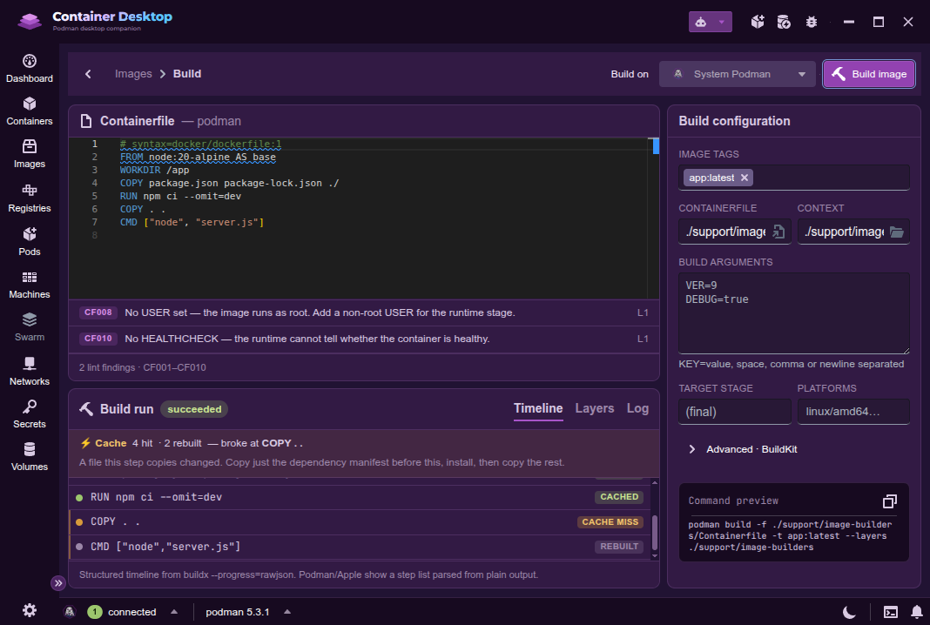The width and height of the screenshot is (930, 625).
Task: Open notifications bell
Action: [916, 612]
